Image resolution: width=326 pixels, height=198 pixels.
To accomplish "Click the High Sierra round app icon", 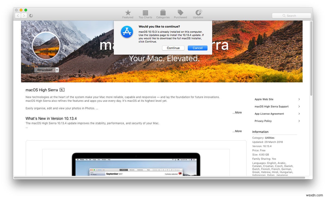I will [x=46, y=46].
